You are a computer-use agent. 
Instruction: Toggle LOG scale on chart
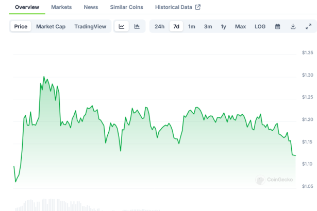coord(260,26)
